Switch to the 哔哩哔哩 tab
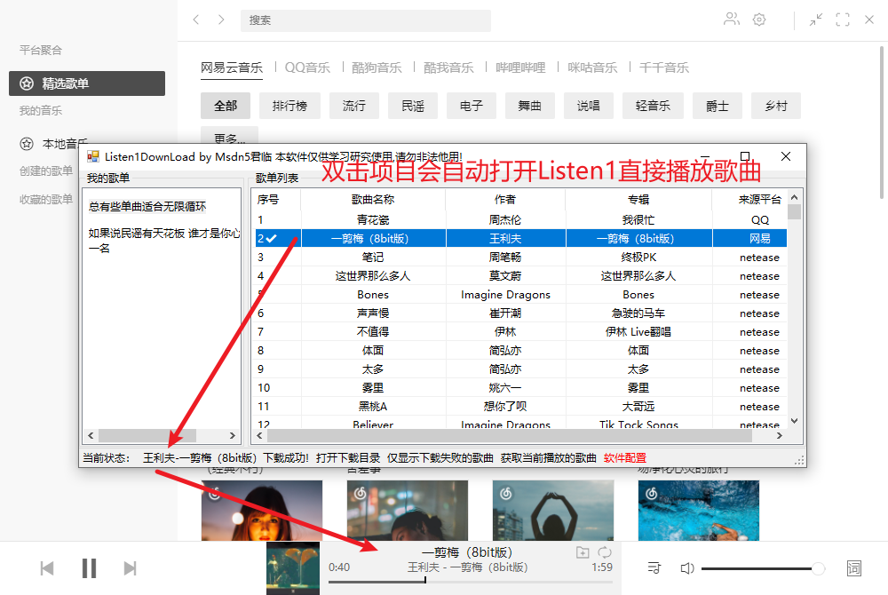 tap(520, 67)
